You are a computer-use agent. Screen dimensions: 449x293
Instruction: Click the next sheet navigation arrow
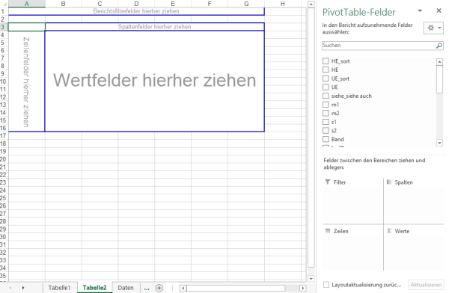[23, 288]
